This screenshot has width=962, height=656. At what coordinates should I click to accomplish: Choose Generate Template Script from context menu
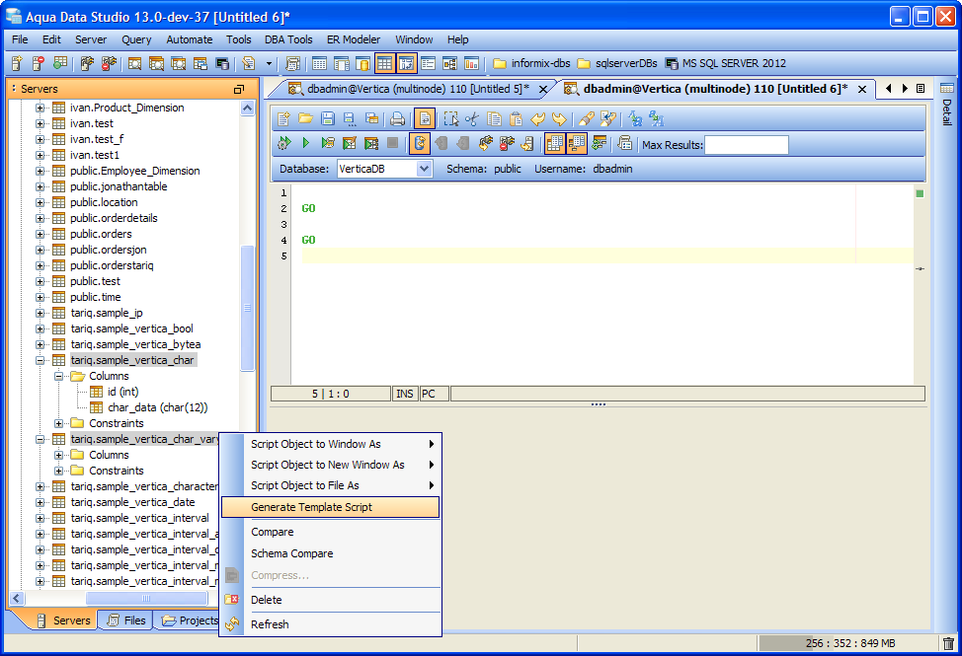pyautogui.click(x=330, y=507)
